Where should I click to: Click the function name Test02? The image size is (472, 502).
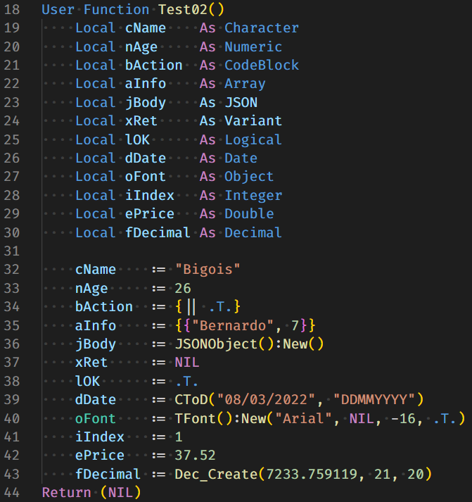click(183, 10)
